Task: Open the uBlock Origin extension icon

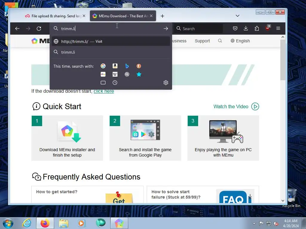Action: (267, 28)
